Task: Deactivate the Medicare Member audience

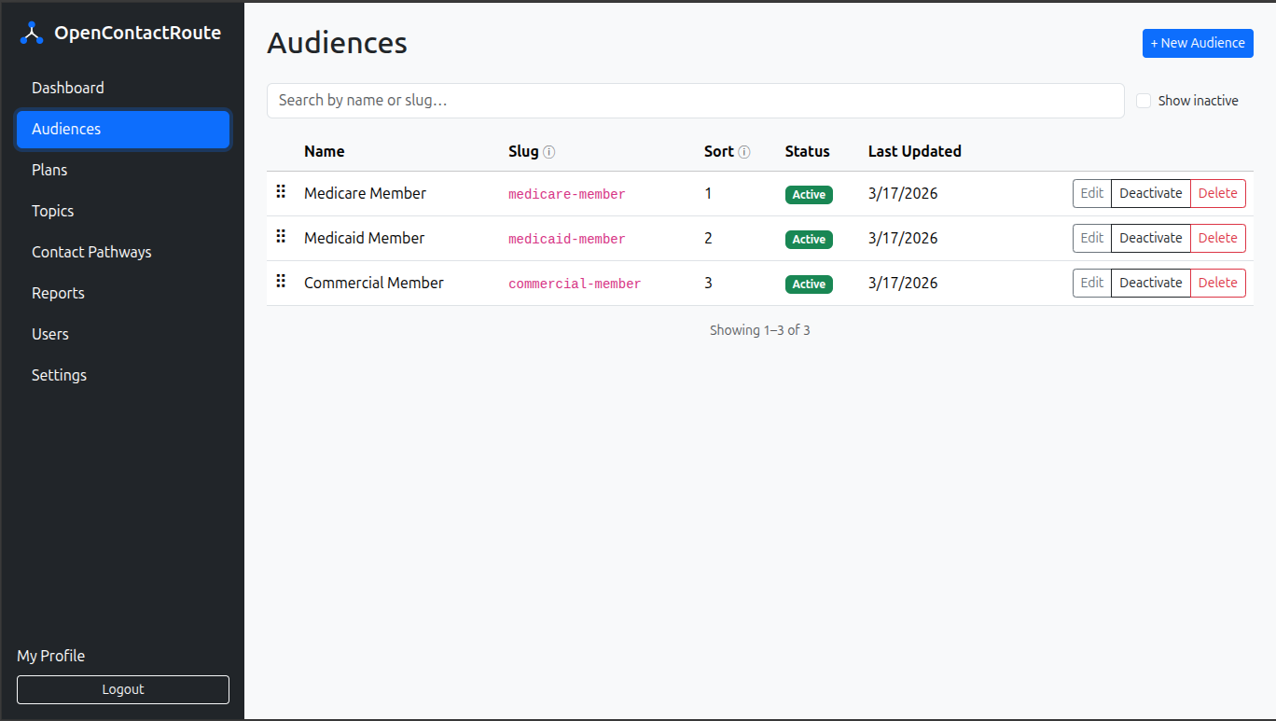Action: tap(1150, 193)
